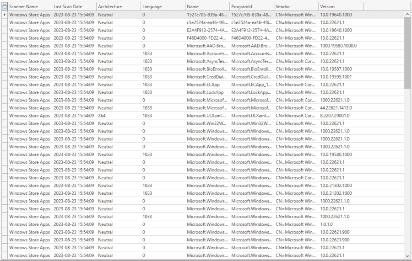Sort by Language column header
This screenshot has width=412, height=261.
(x=163, y=7)
